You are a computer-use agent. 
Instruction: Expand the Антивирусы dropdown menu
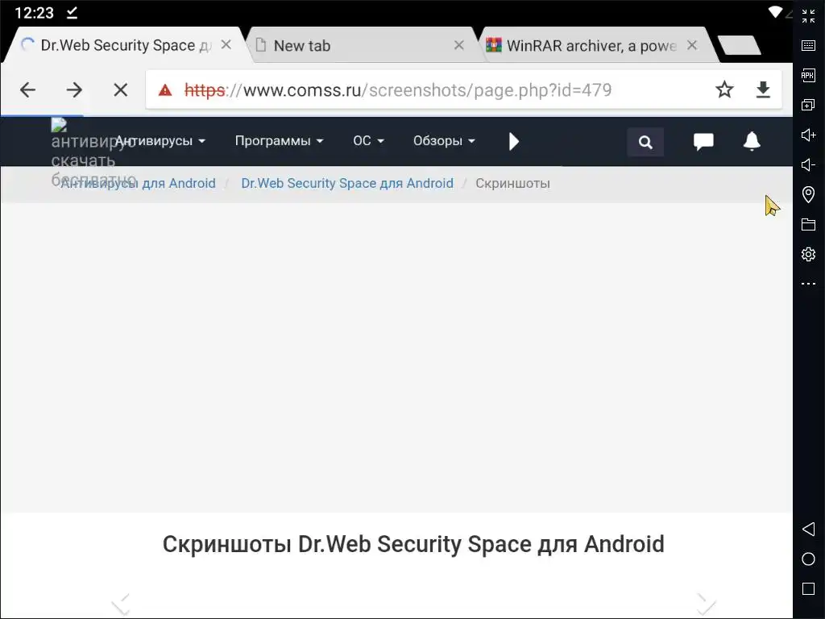(160, 141)
